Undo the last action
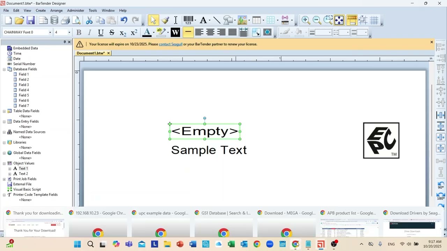 point(124,20)
